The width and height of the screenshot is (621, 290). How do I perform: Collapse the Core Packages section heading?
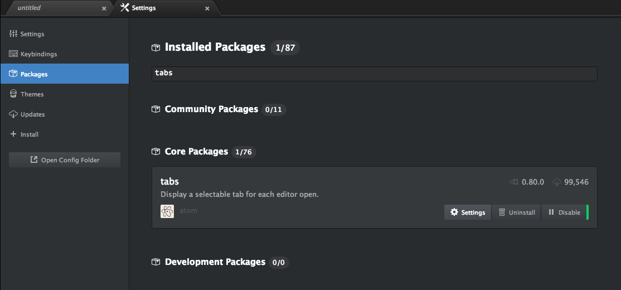(x=196, y=152)
